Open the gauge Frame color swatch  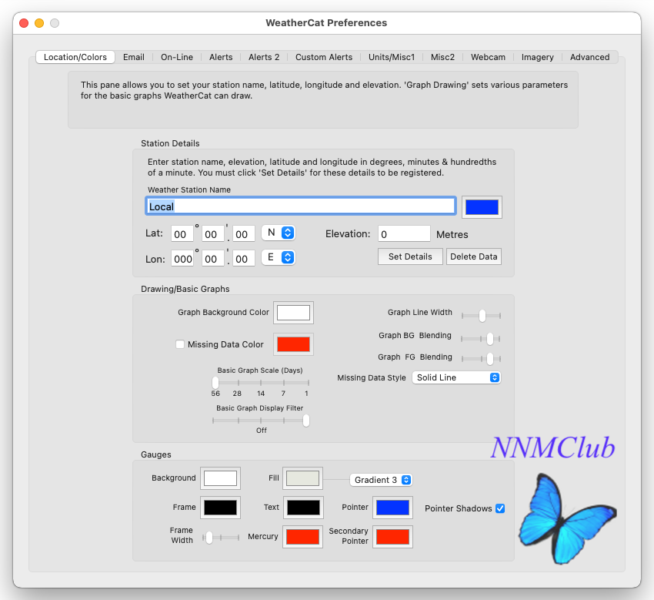click(x=220, y=508)
